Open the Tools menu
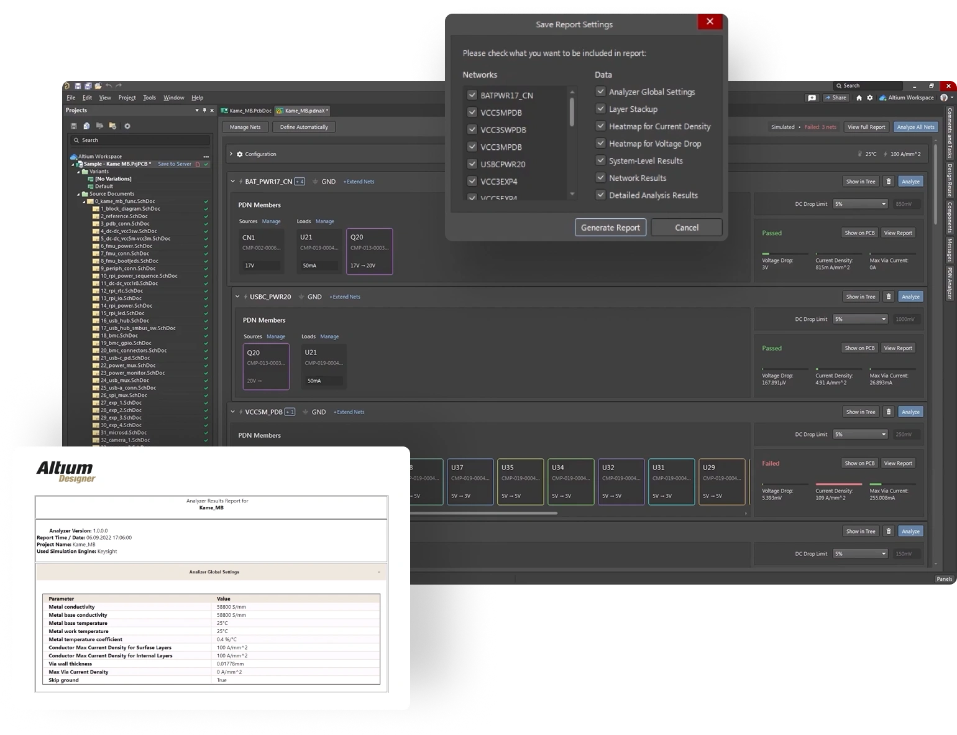The image size is (957, 735). [x=149, y=98]
